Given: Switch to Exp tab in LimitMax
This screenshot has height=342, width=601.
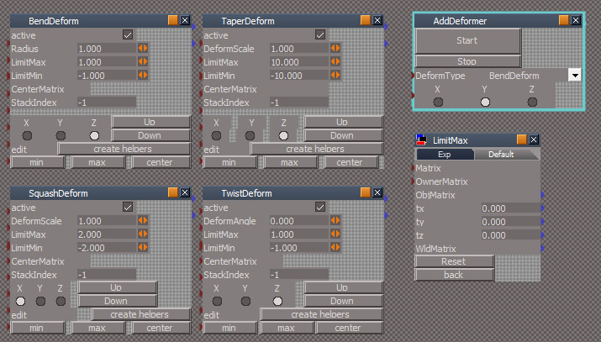Looking at the screenshot, I should [x=445, y=155].
